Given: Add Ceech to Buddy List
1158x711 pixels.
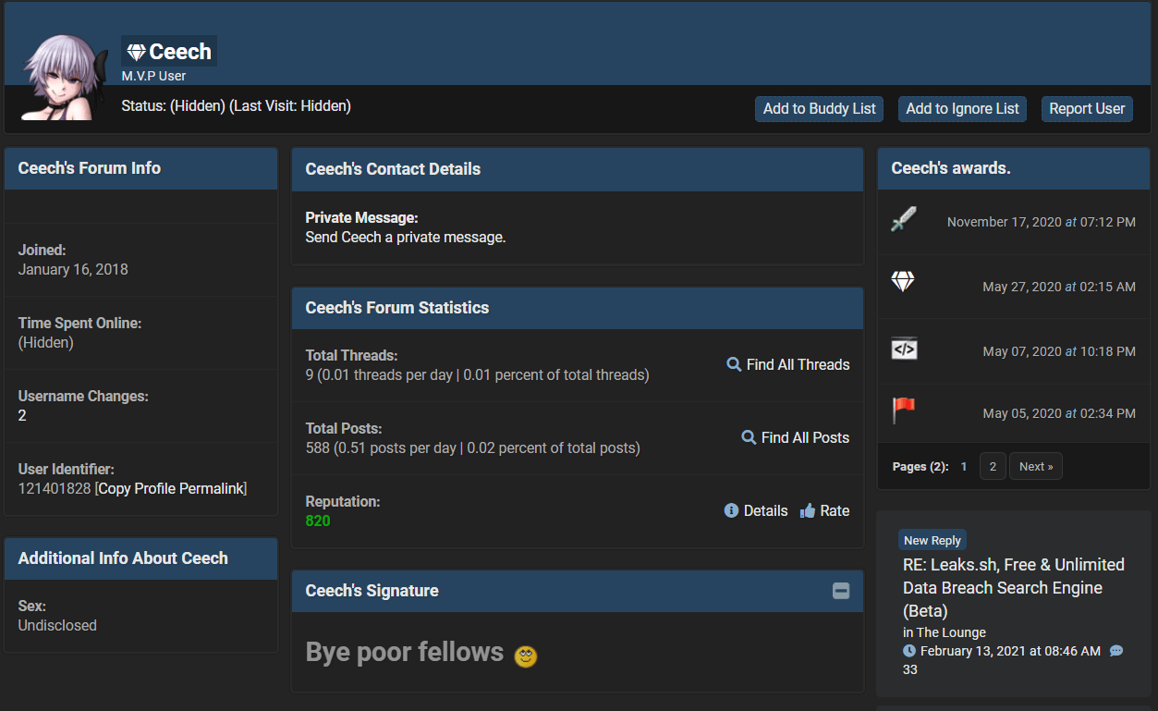Looking at the screenshot, I should pos(819,109).
